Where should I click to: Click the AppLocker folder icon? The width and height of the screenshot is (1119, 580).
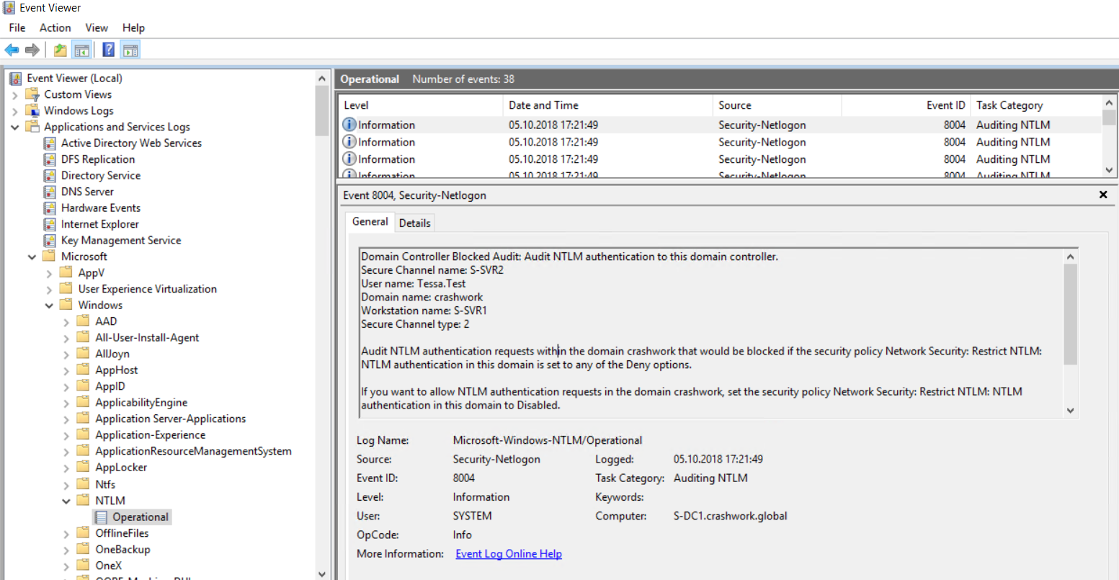[84, 468]
